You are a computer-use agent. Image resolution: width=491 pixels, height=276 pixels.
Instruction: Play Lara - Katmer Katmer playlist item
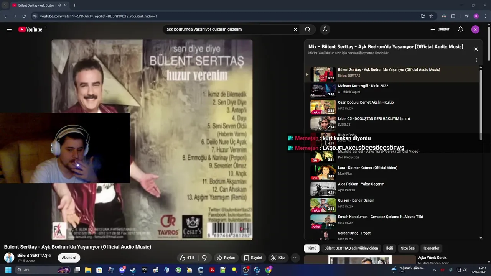pyautogui.click(x=392, y=172)
